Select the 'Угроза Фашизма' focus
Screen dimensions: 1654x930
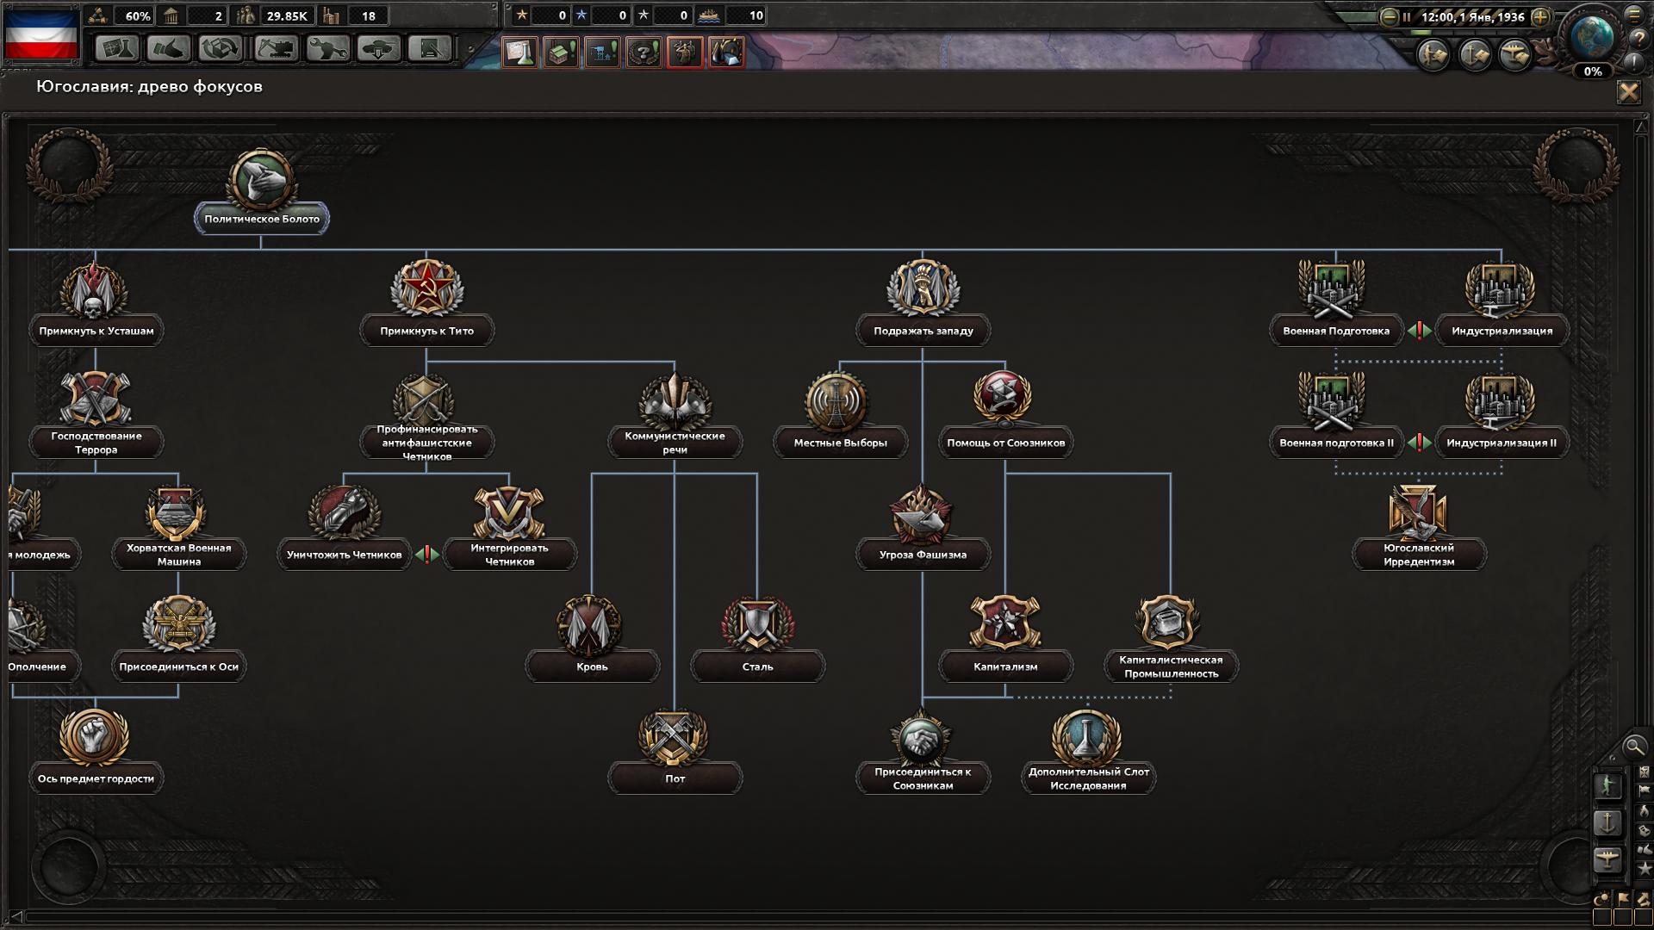pos(923,526)
